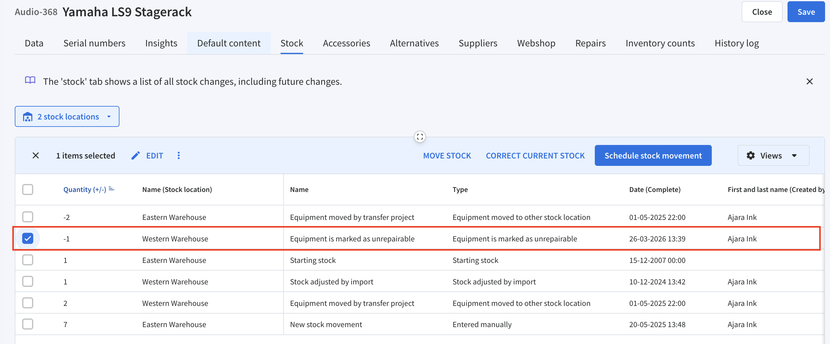
Task: Click the '1 items selected' label
Action: (x=86, y=156)
